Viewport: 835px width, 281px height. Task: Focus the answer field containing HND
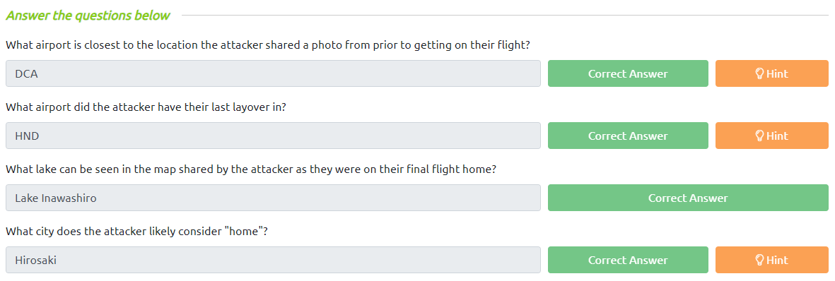point(273,136)
